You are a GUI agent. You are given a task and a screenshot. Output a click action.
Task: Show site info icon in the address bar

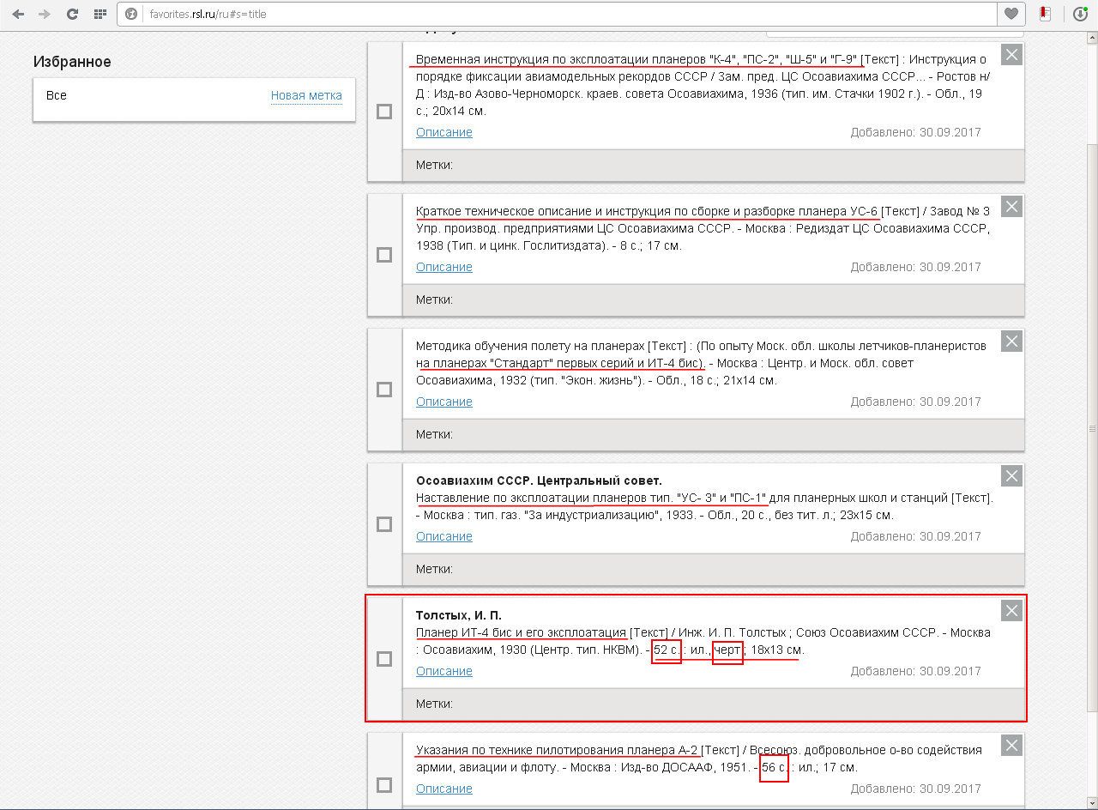click(x=131, y=14)
